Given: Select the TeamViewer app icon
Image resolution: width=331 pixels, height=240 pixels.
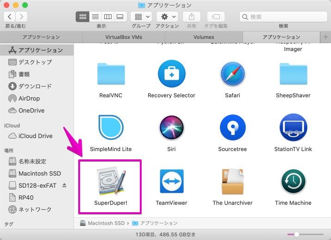Looking at the screenshot, I should click(x=172, y=181).
